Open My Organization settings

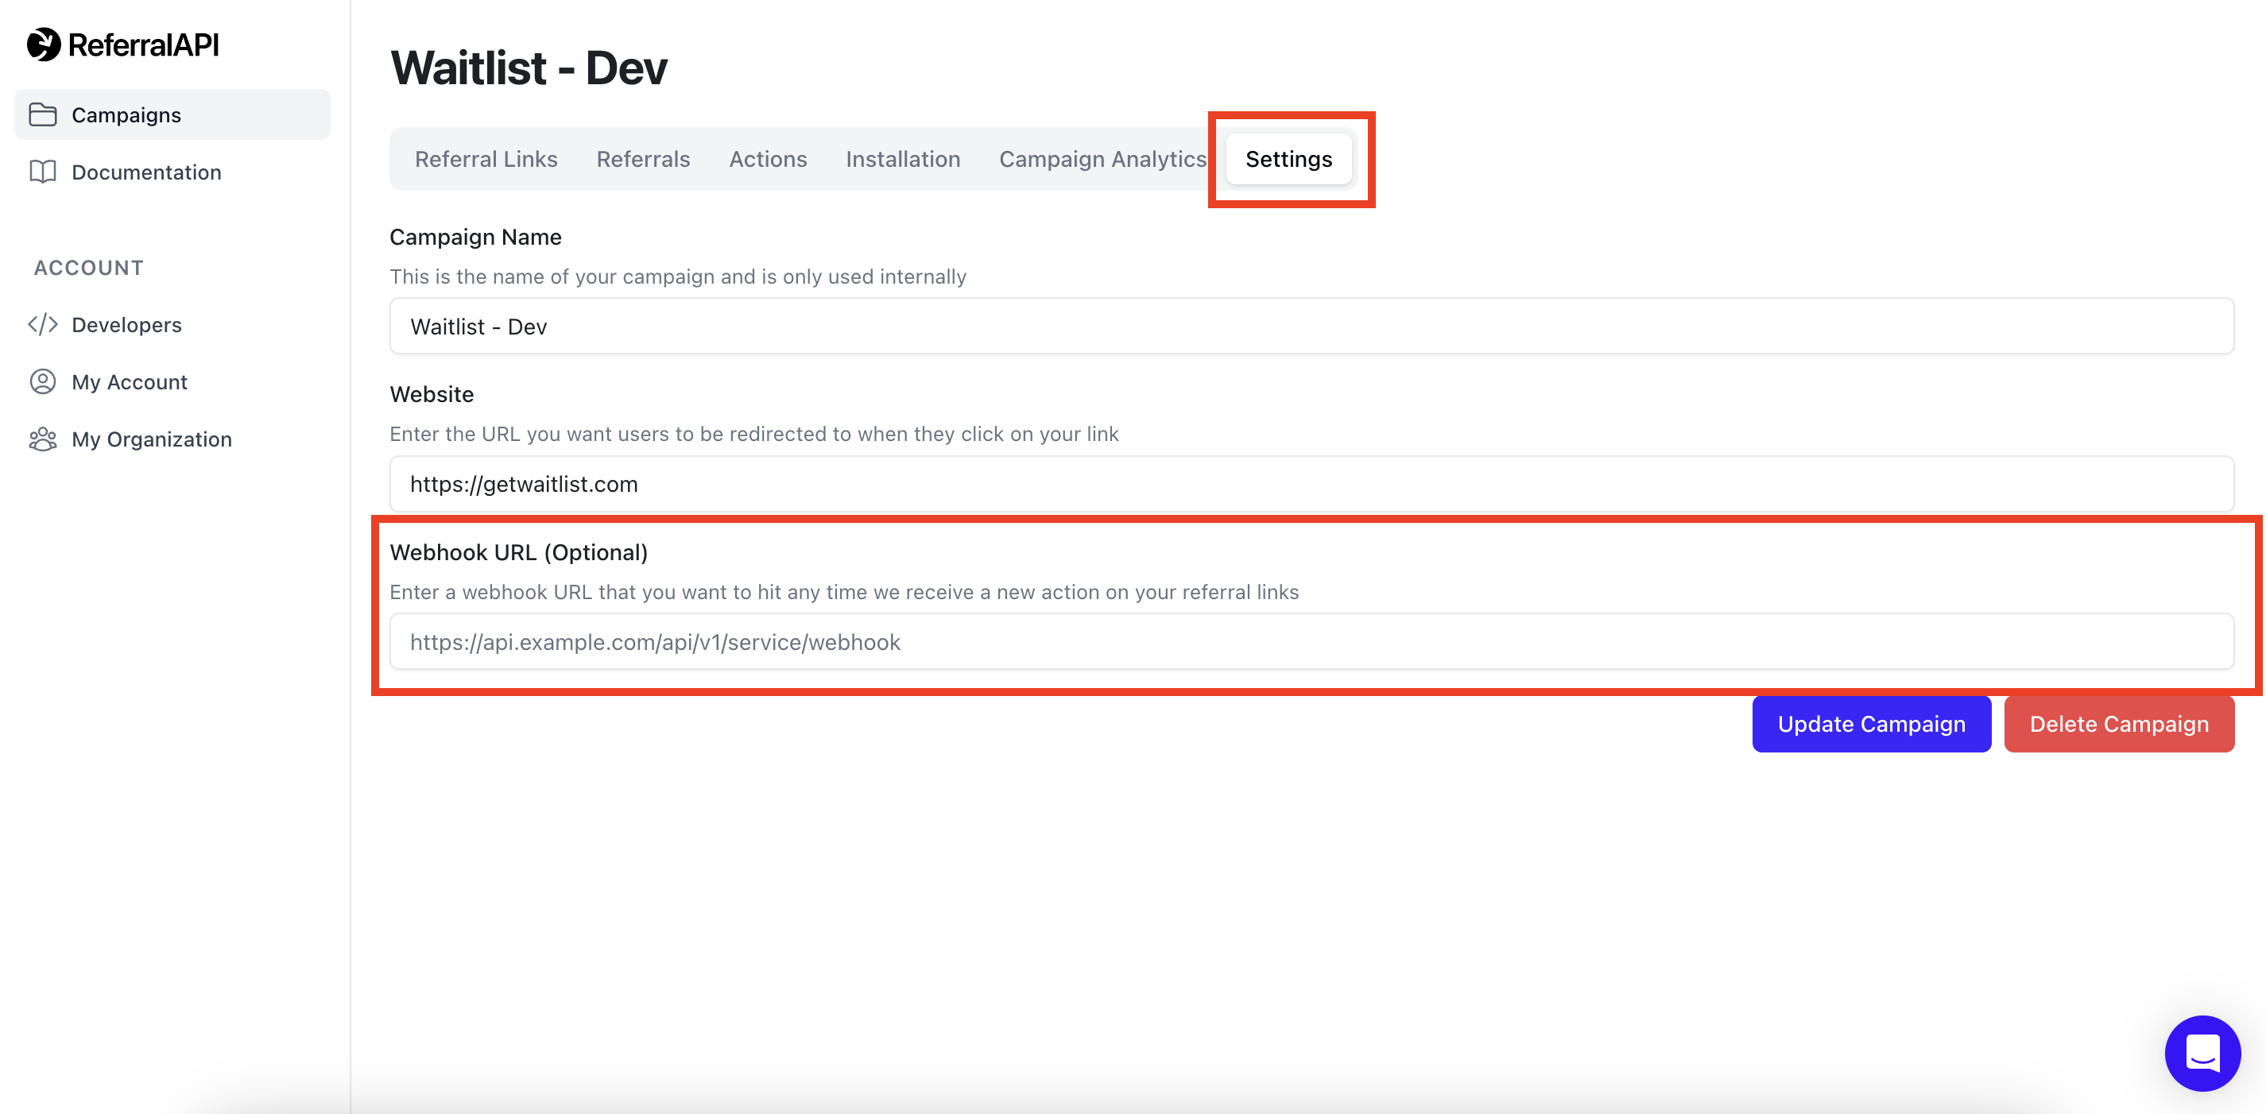(x=152, y=438)
